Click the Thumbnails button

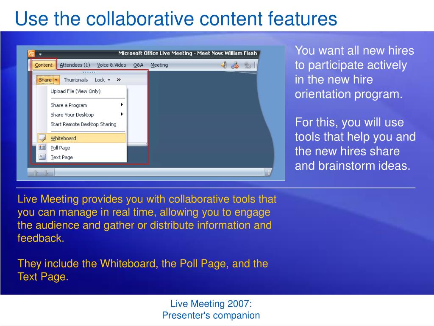[x=75, y=80]
